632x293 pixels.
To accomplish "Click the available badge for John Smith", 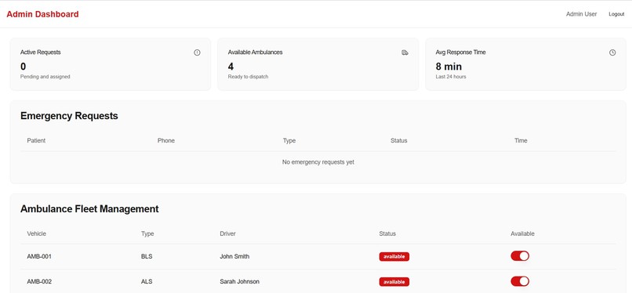I will point(394,257).
